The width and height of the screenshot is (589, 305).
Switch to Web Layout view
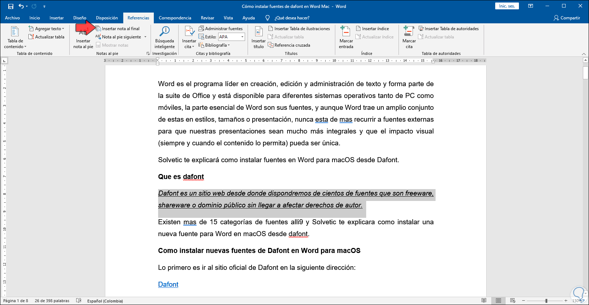[513, 301]
